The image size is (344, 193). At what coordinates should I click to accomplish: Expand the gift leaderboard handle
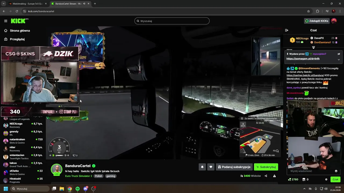point(313,47)
